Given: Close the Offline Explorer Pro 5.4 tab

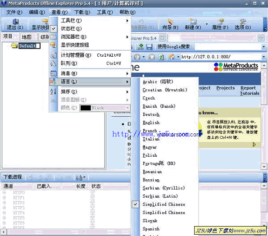Looking at the screenshot, I should 162,38.
